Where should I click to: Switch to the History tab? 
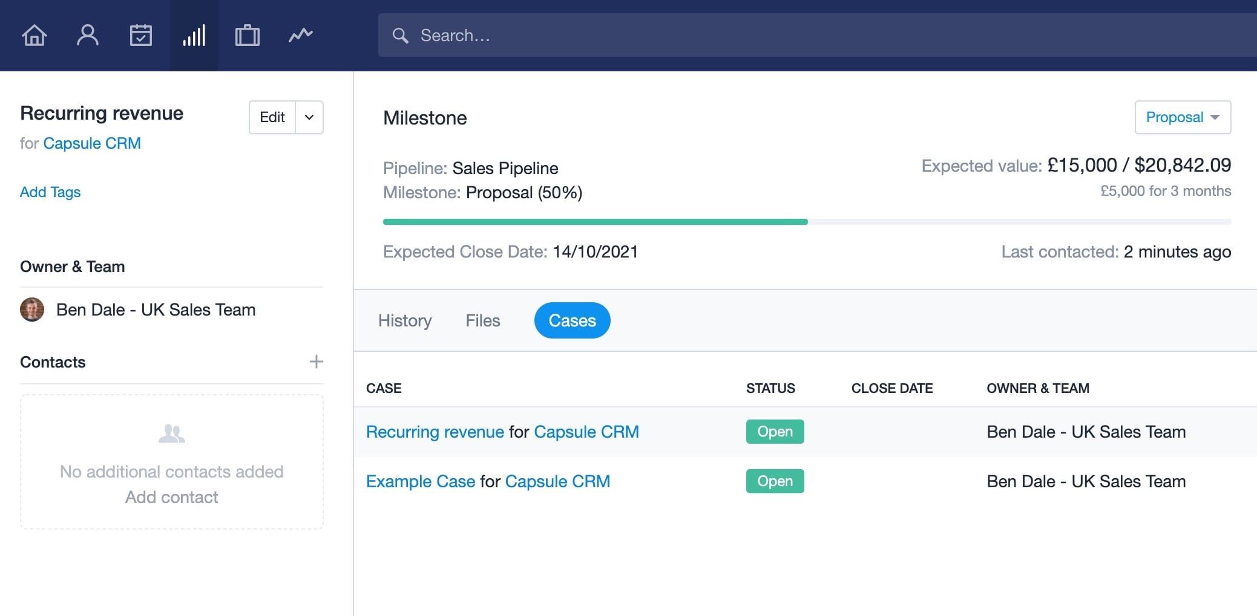[x=405, y=320]
